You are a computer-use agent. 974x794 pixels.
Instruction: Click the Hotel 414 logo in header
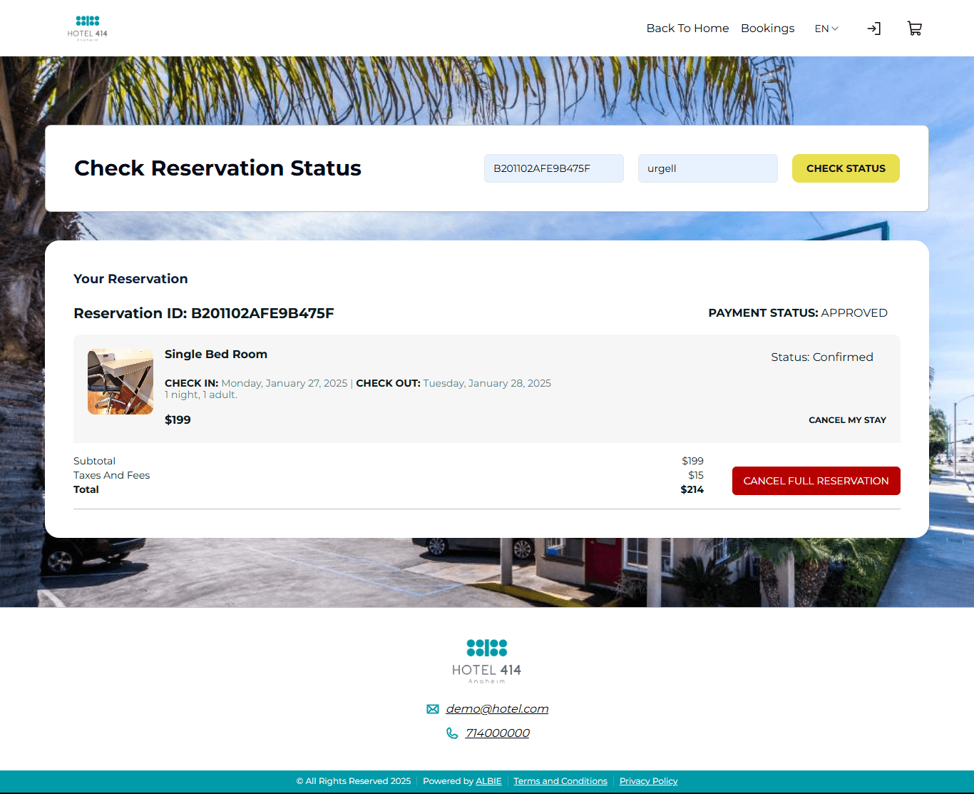tap(88, 29)
